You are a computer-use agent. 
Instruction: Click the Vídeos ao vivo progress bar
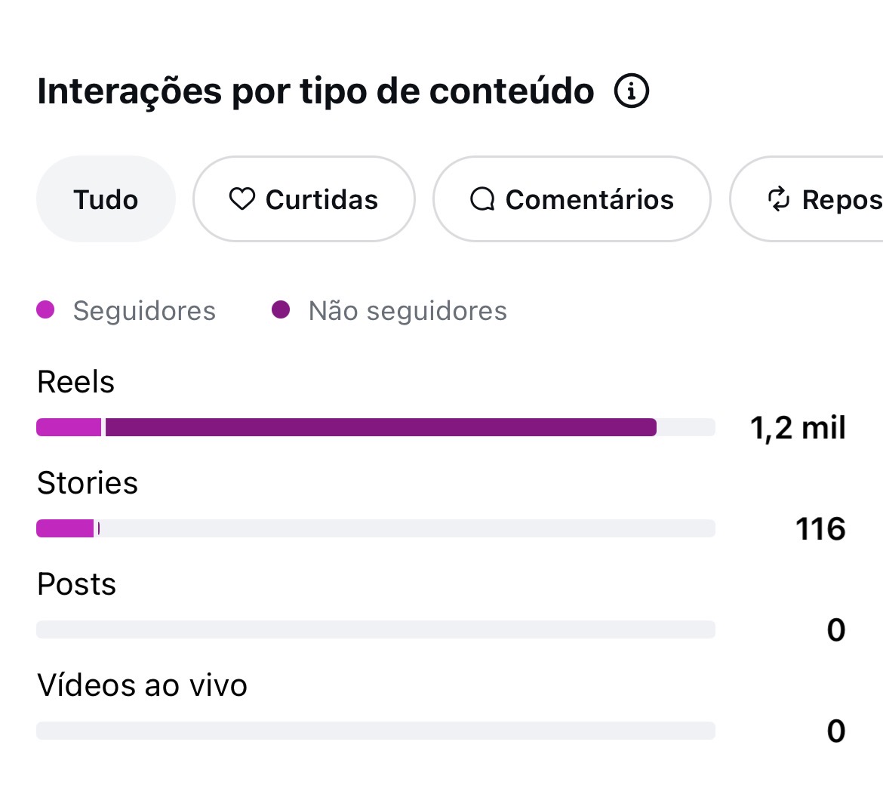point(376,731)
